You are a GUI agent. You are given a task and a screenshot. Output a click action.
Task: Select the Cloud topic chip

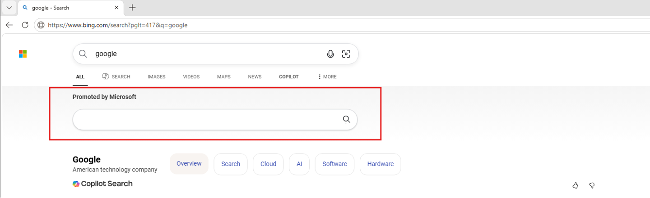point(268,164)
